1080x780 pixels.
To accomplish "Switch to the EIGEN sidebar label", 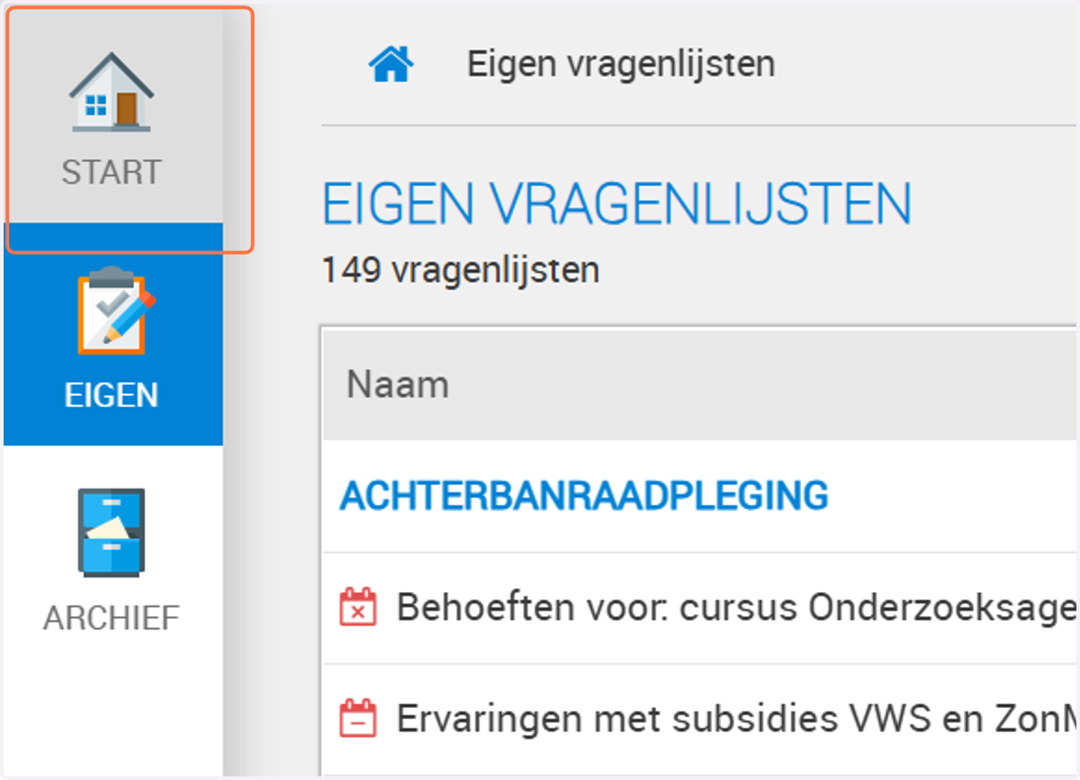I will [112, 395].
